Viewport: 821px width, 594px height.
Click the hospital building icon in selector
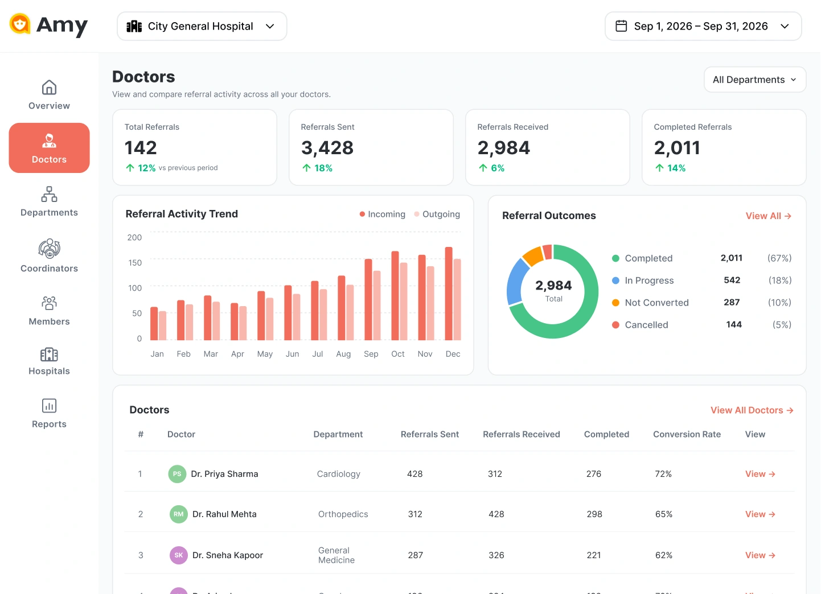pyautogui.click(x=134, y=26)
